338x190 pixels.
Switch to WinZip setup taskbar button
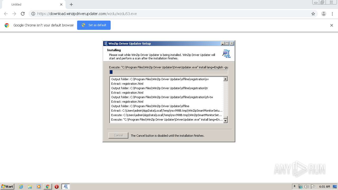coord(65,187)
